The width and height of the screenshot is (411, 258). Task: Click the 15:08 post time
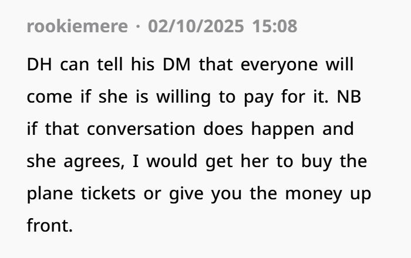point(275,26)
